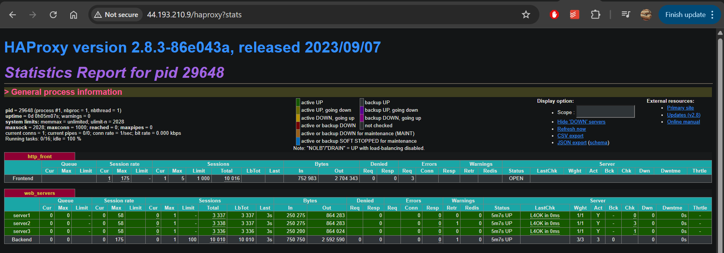Viewport: 724px width, 253px height.
Task: Open the Online manual link
Action: (683, 122)
